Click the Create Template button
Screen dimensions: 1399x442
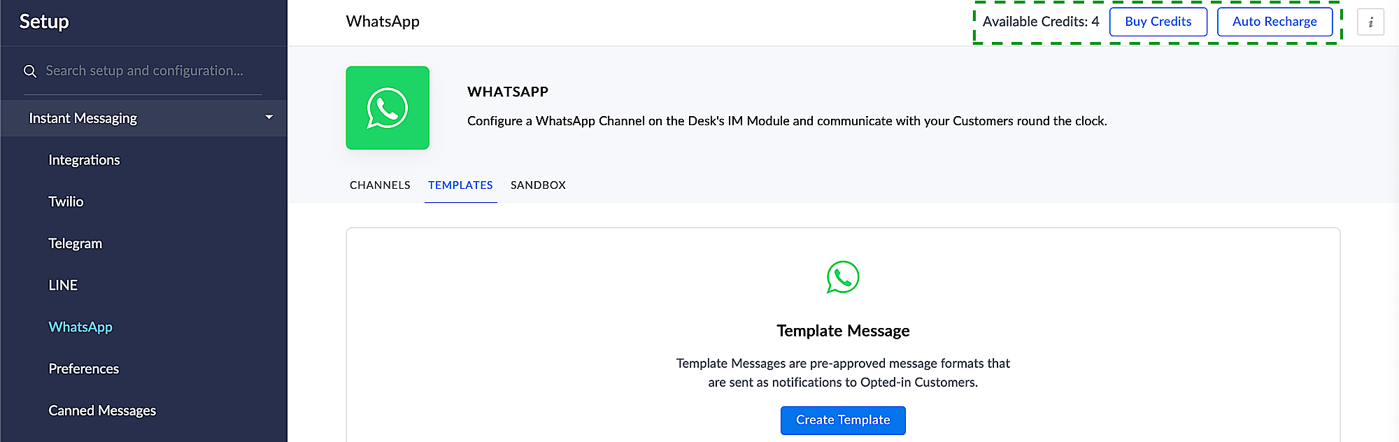[843, 420]
